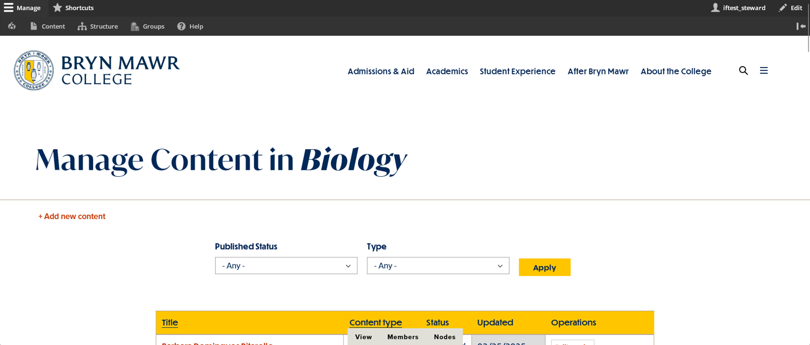Screen dimensions: 810x345
Task: Expand the Published Status dropdown
Action: 286,266
